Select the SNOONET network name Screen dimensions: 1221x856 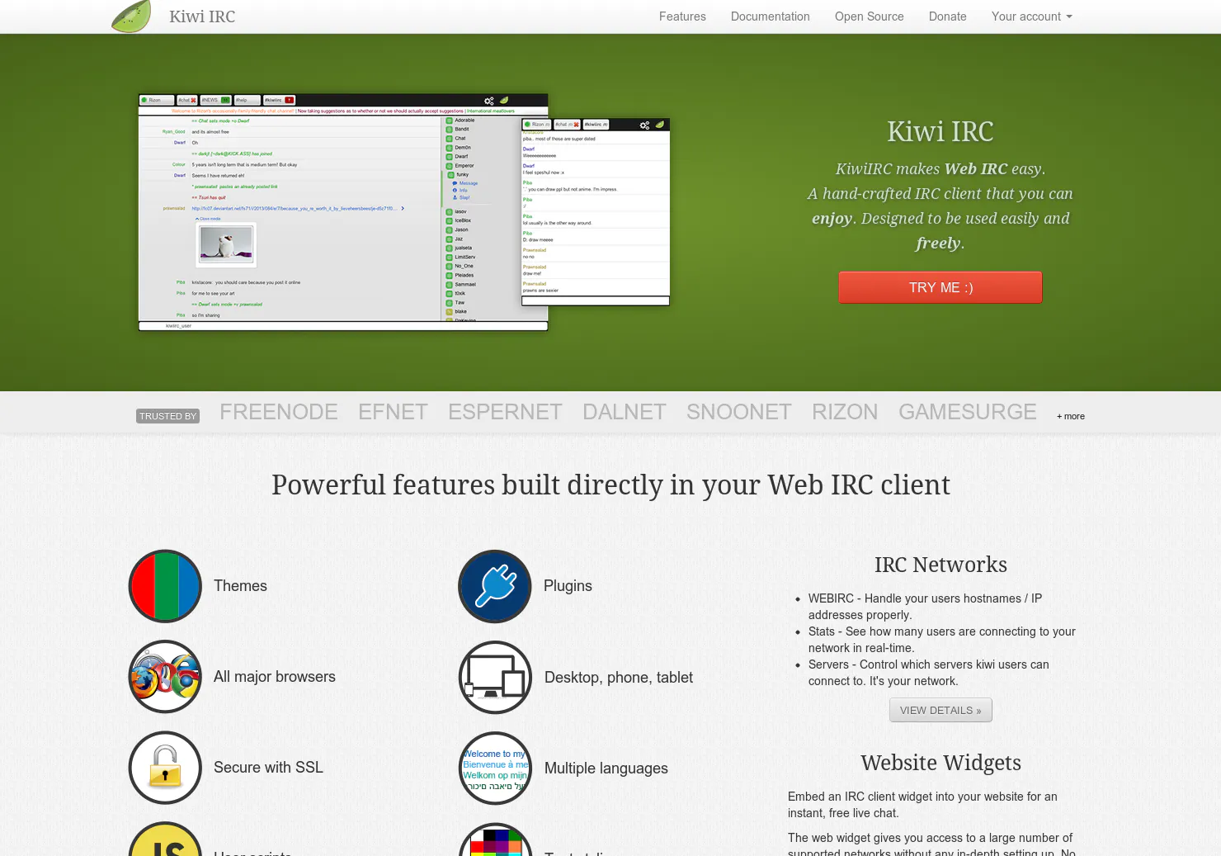tap(739, 412)
